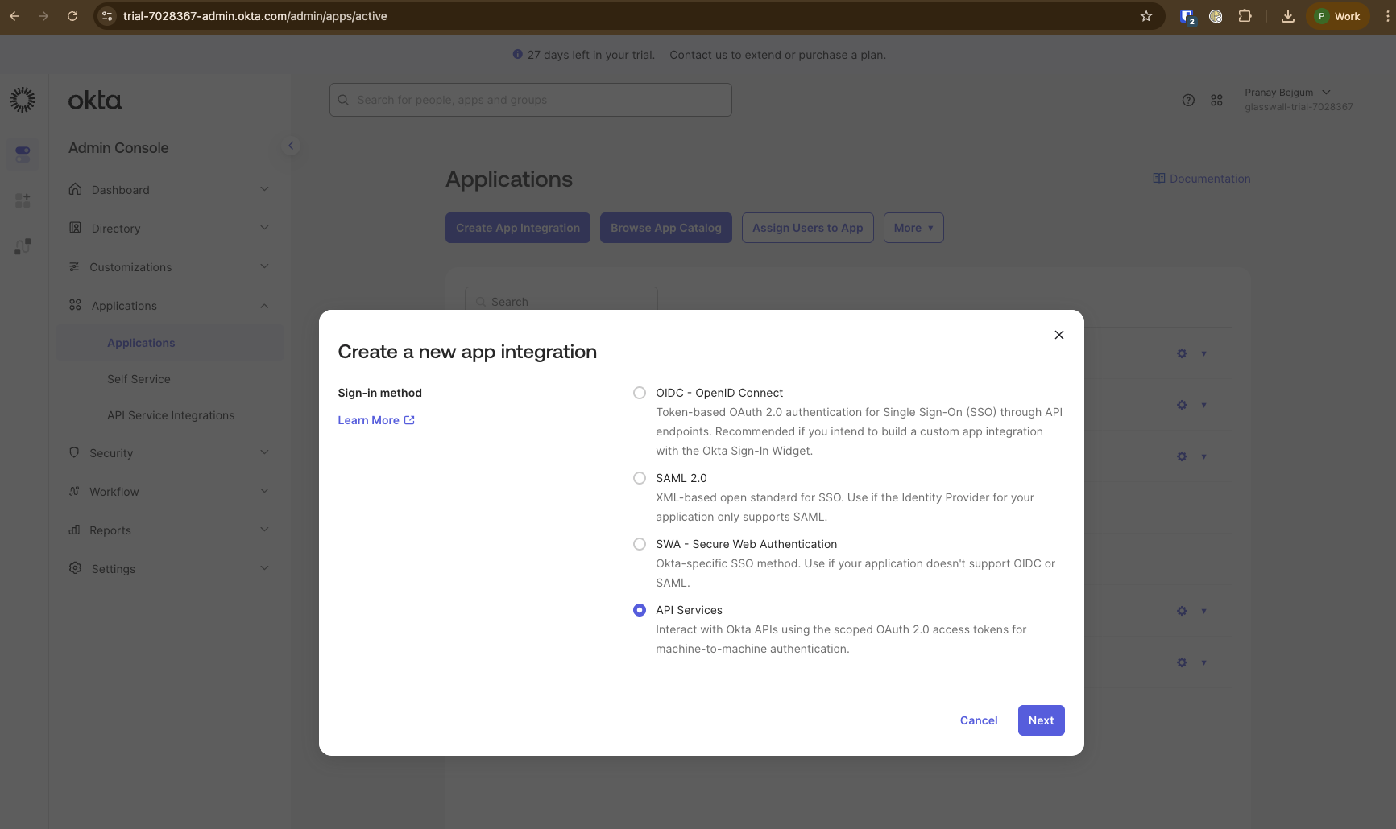Click Assign Users to App button

coord(808,228)
